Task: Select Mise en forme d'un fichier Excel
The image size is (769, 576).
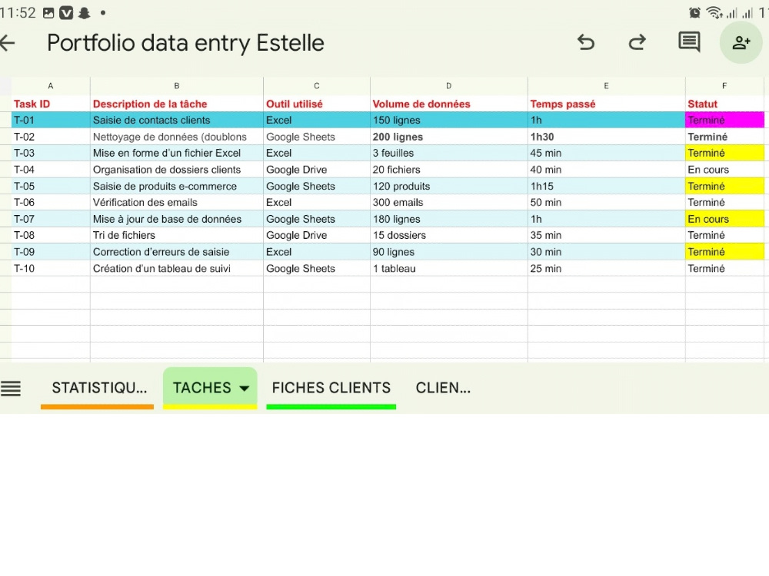Action: (177, 153)
